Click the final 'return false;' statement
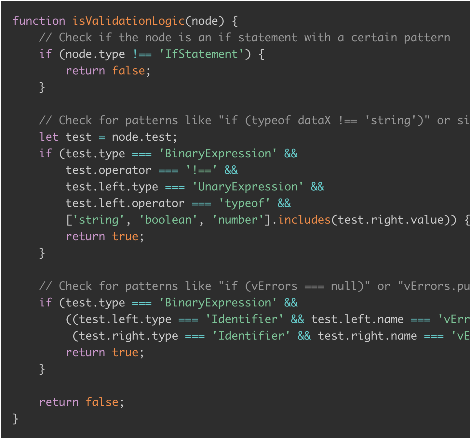This screenshot has width=471, height=440. [82, 402]
